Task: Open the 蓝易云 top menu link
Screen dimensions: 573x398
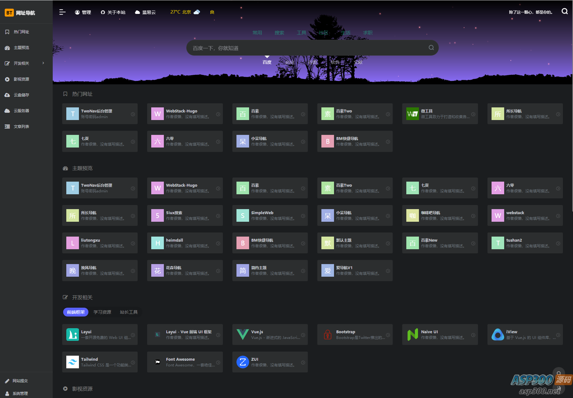Action: [145, 12]
